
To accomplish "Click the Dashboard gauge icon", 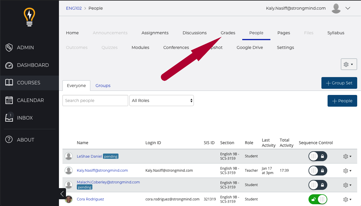I will coord(9,65).
